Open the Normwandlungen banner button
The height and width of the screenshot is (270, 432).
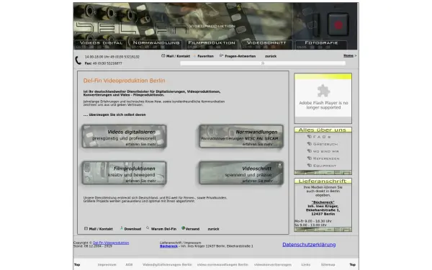click(x=241, y=136)
